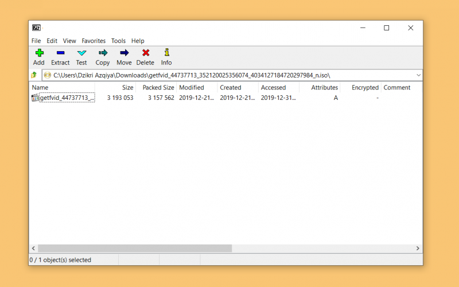
Task: Click the attribute value A
Action: tap(336, 98)
